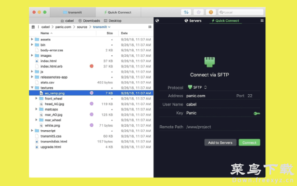297x186 pixels.
Task: Switch to the Servers tab
Action: 193,21
